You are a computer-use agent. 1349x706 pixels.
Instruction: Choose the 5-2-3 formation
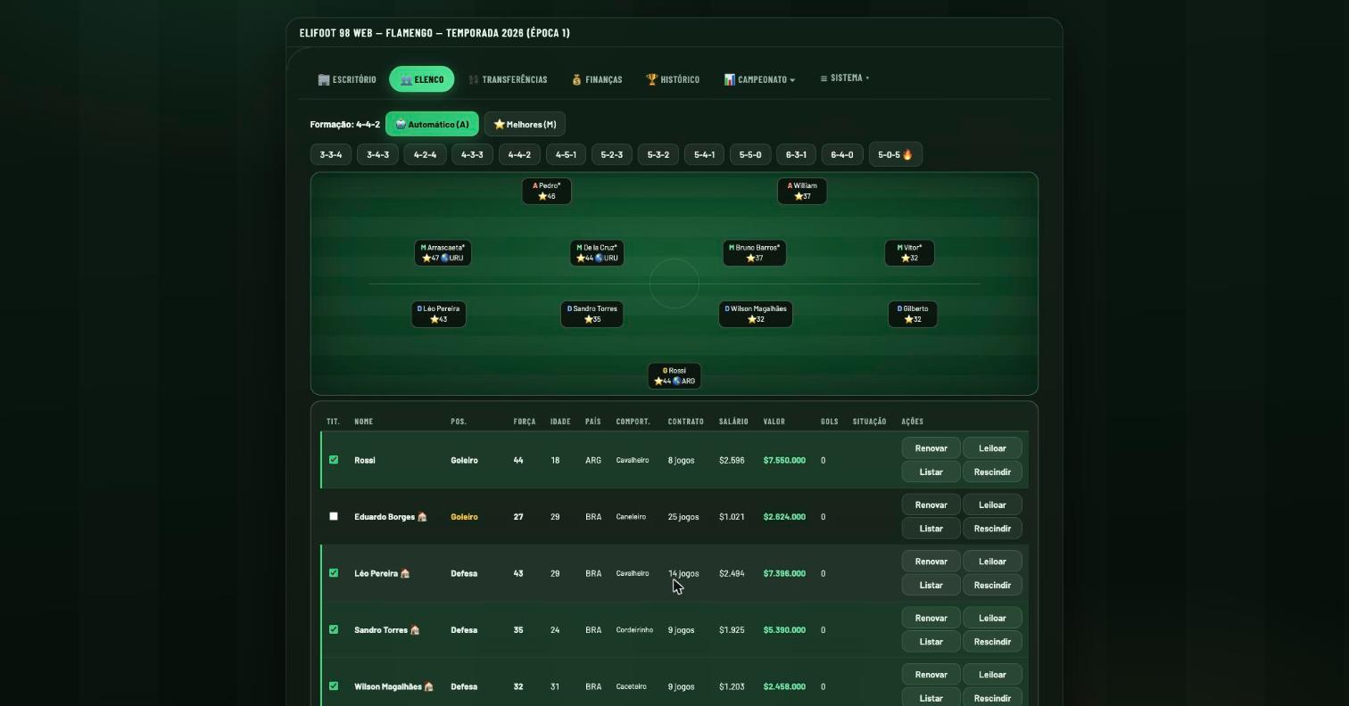612,154
